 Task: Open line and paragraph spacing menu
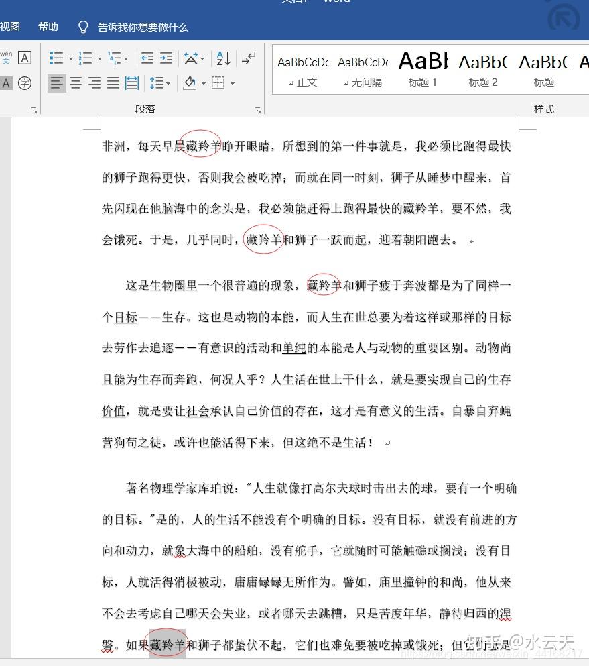point(159,82)
